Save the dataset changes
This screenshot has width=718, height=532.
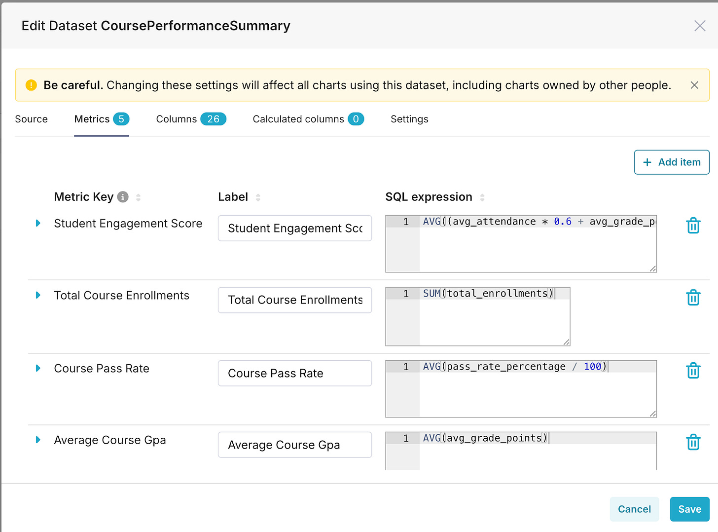point(689,509)
